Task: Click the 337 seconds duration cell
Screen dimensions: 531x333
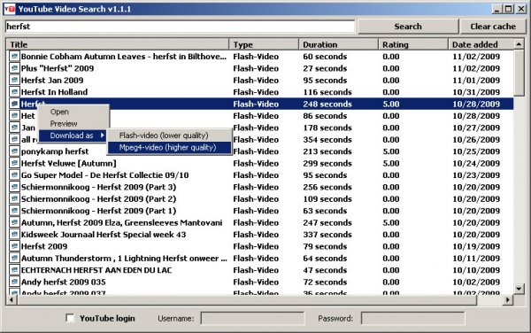Action: tap(327, 235)
